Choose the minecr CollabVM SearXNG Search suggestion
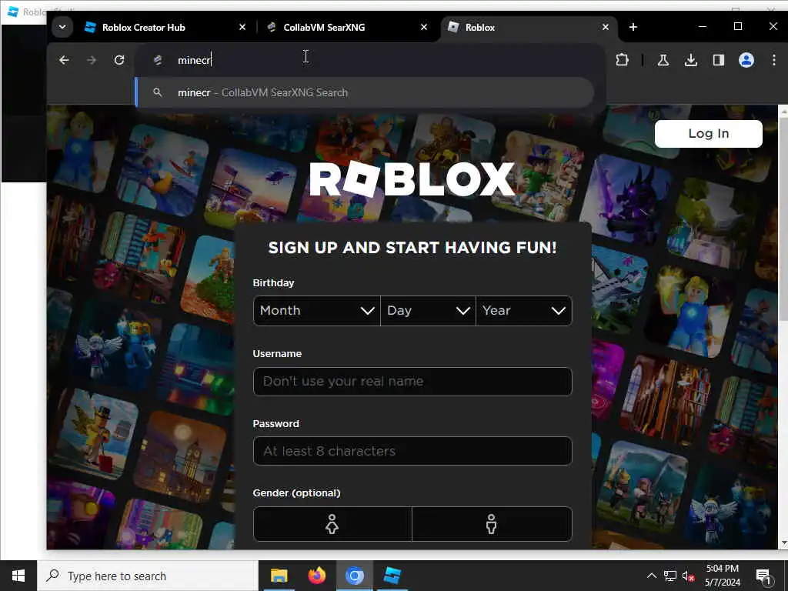788x591 pixels. pos(366,92)
